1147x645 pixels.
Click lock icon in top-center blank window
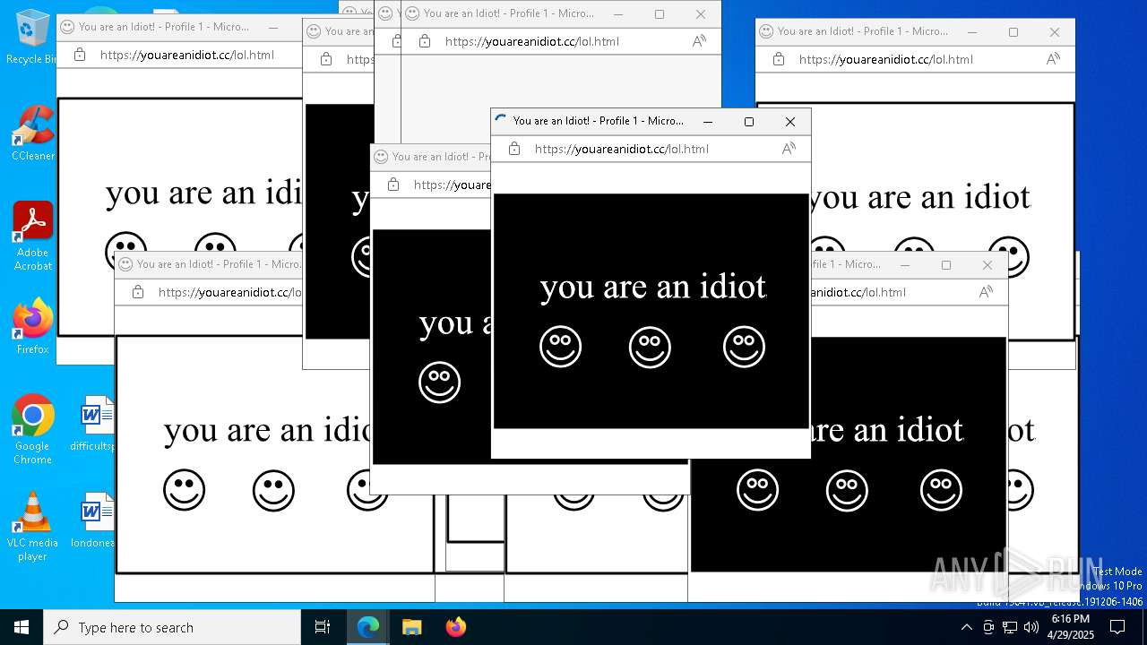coord(425,41)
